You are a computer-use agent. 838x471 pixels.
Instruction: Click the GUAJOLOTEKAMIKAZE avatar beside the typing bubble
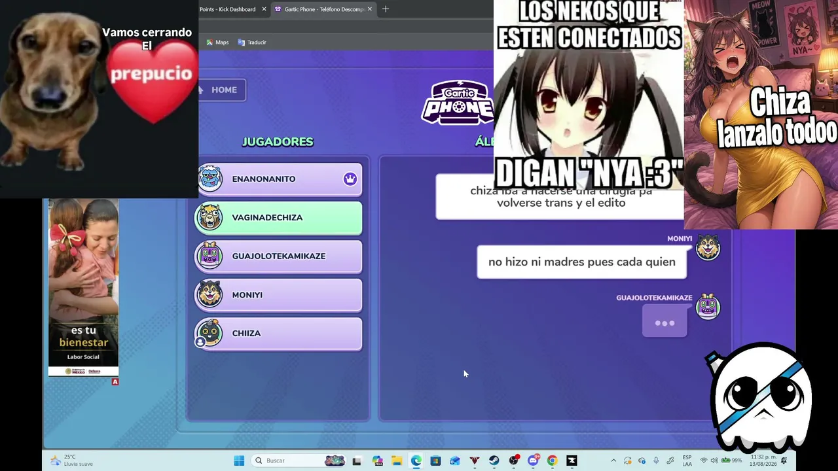coord(708,307)
